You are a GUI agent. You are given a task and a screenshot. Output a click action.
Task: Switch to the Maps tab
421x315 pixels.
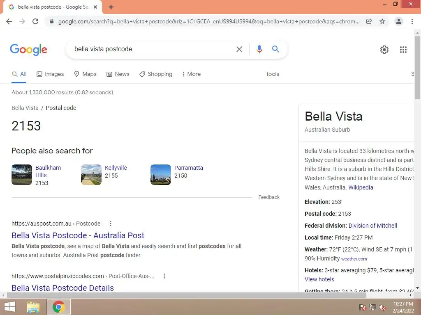[x=85, y=74]
